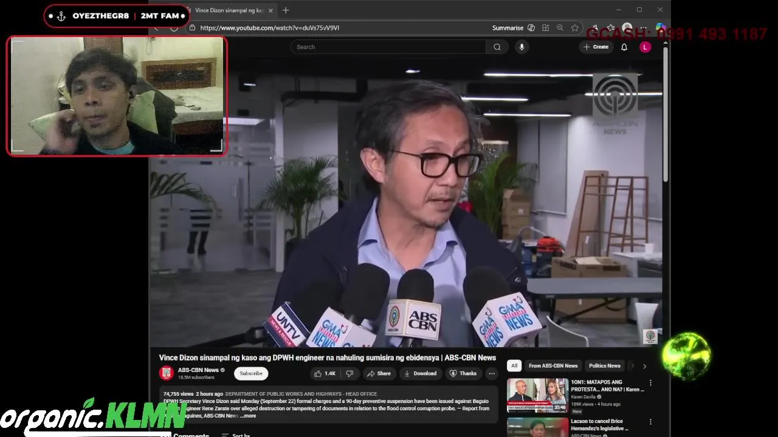The width and height of the screenshot is (778, 437).
Task: Activate voice search microphone icon
Action: (x=522, y=47)
